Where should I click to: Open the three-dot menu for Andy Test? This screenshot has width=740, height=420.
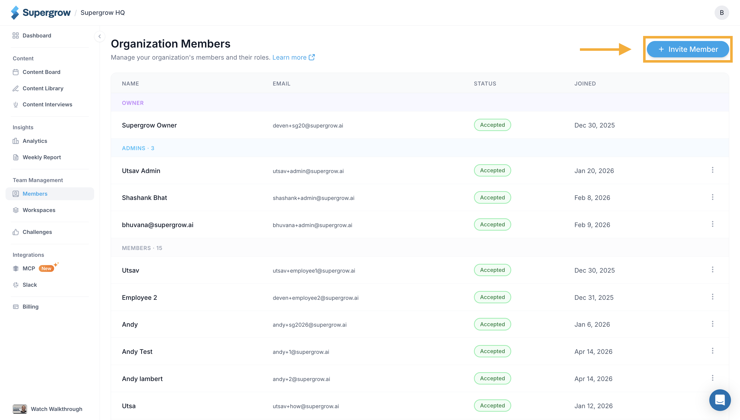[713, 351]
